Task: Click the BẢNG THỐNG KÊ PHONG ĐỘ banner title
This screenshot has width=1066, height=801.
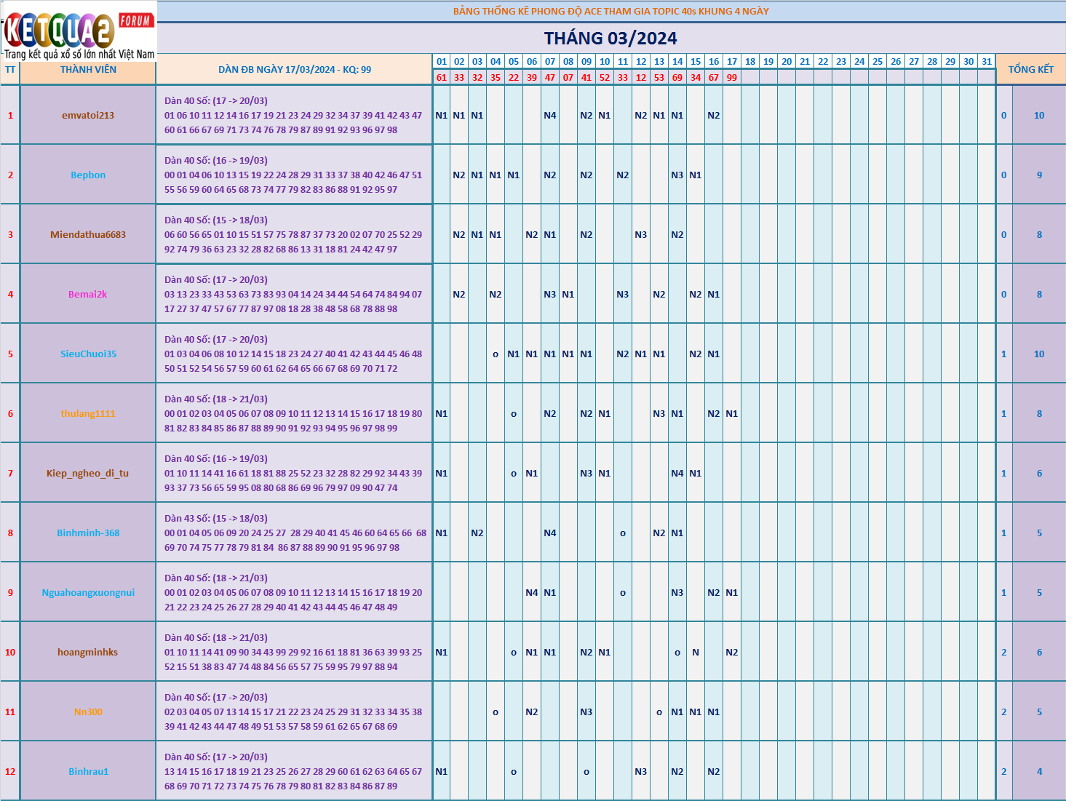Action: 610,12
